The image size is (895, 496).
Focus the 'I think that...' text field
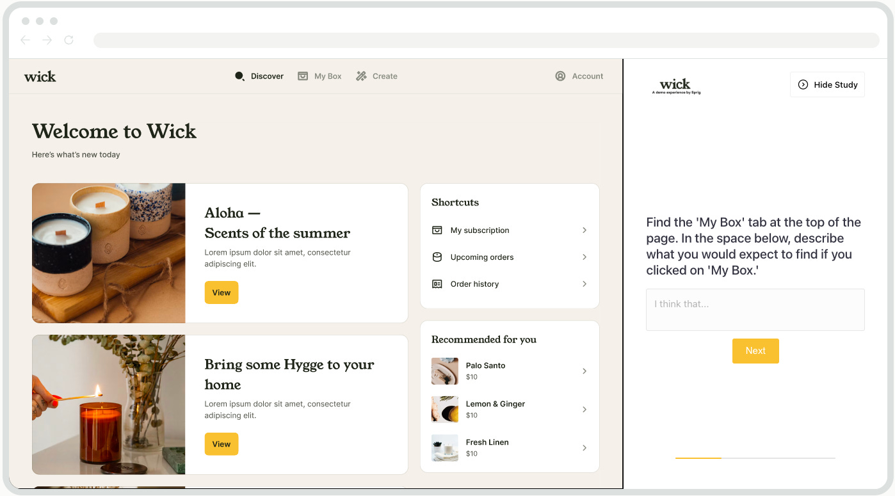[x=755, y=310]
